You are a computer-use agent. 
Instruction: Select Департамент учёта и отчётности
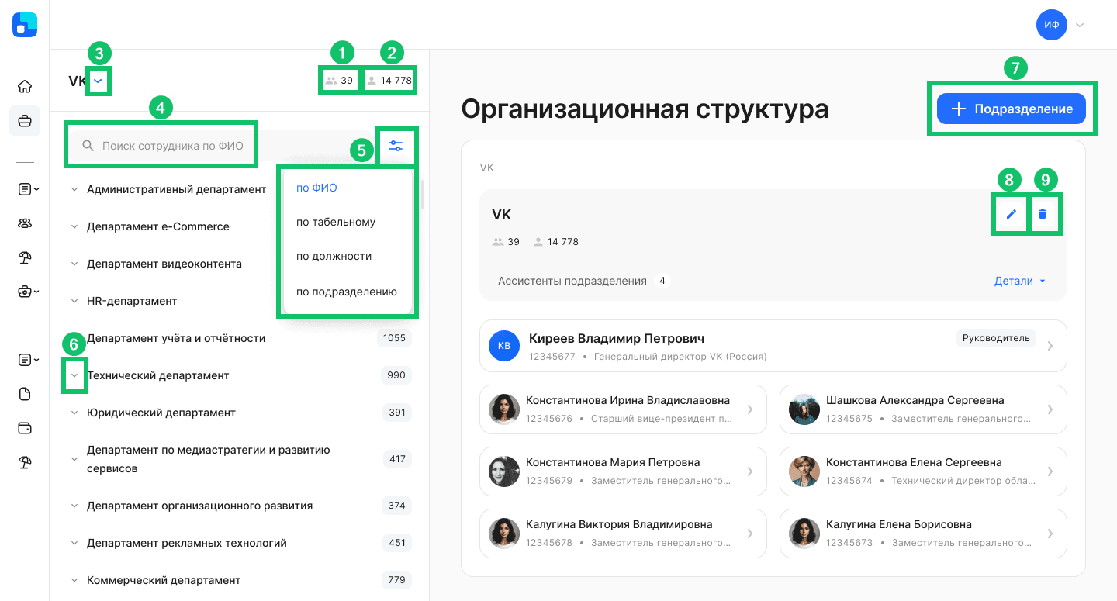tap(176, 338)
